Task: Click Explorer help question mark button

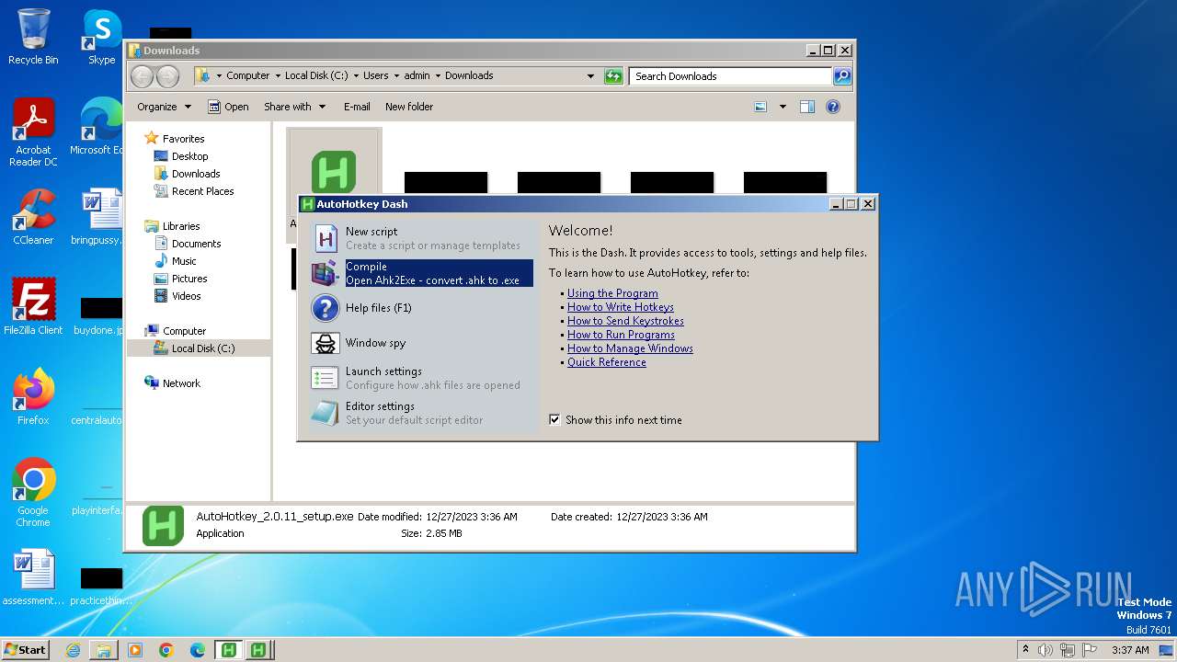Action: [833, 107]
